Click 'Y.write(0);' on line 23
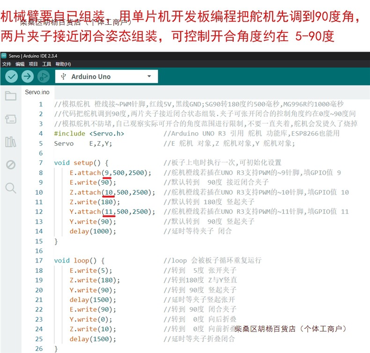Viewport: 370px width, 353px height. (91, 319)
